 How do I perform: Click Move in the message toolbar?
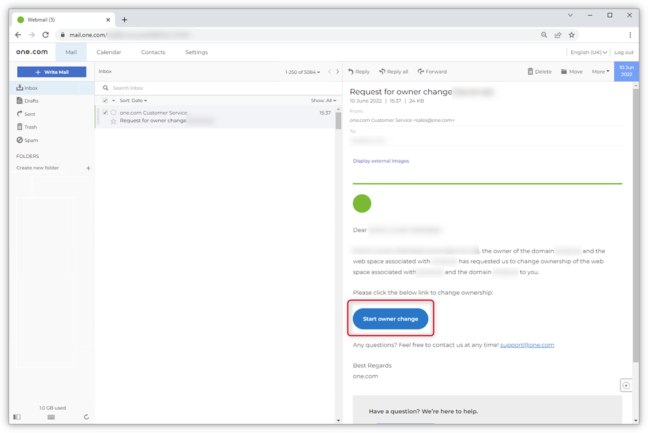571,71
